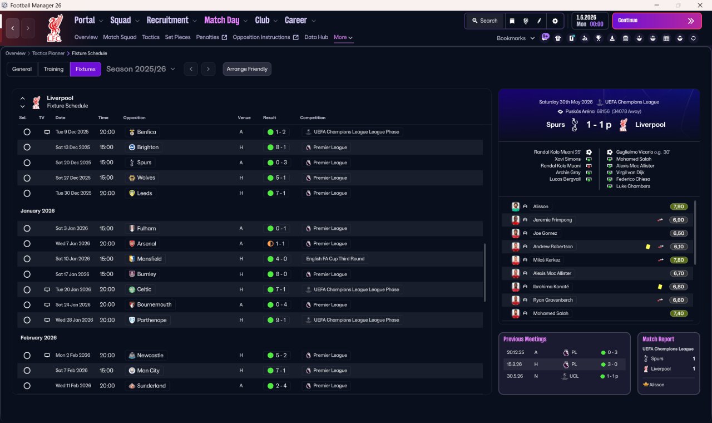Select the radio circle for the Wolves fixture
712x423 pixels.
point(27,178)
